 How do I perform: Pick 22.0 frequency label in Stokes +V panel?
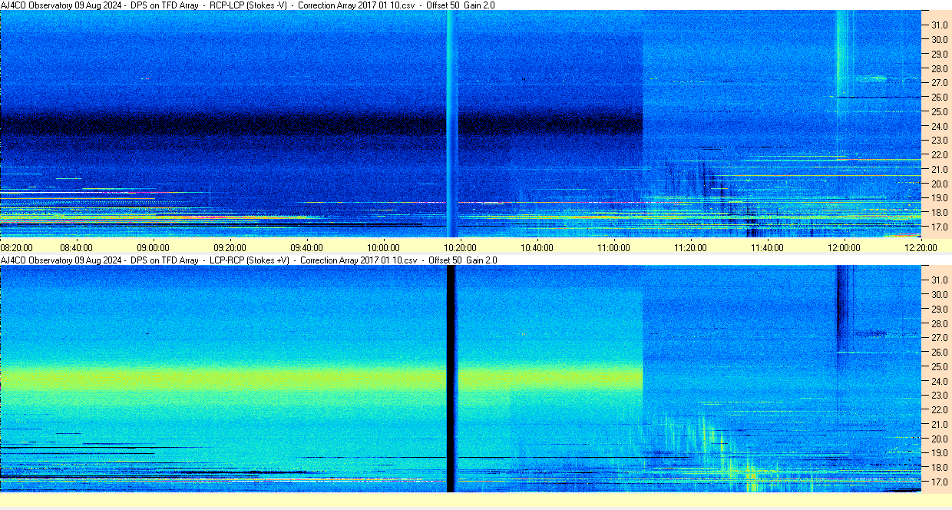tap(939, 410)
